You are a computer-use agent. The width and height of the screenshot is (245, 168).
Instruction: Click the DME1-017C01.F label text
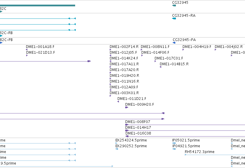pyautogui.click(x=169, y=58)
